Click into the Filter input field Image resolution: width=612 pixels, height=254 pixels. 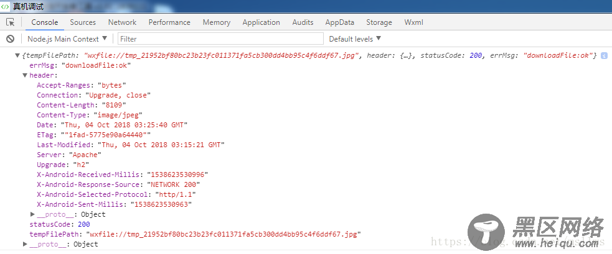[220, 39]
